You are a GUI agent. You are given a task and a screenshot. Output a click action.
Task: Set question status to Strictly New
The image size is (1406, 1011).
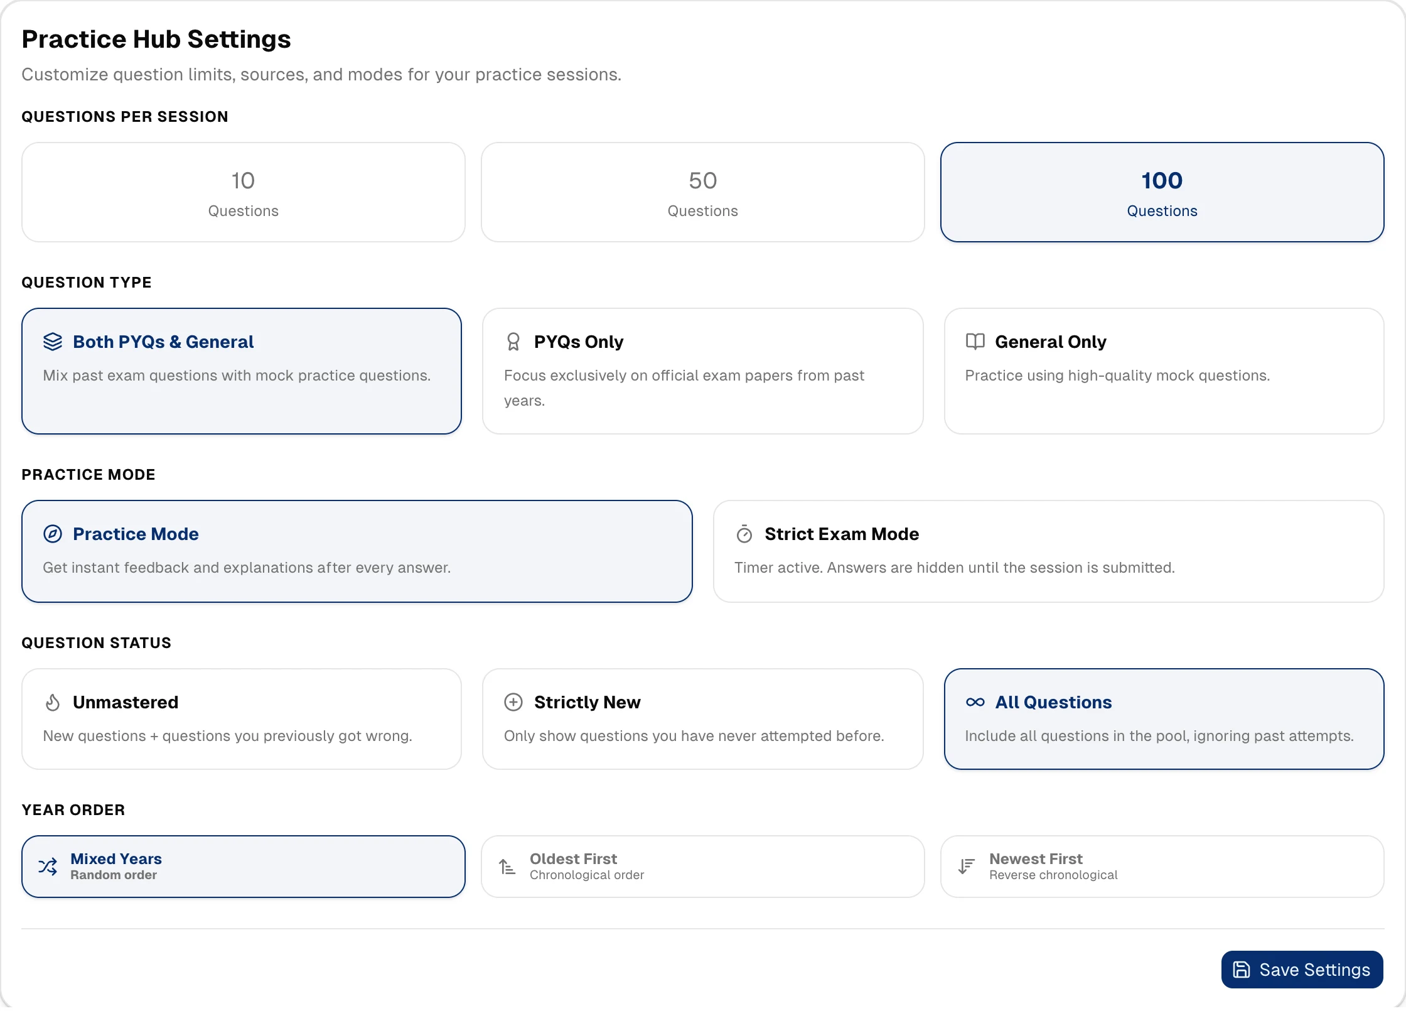702,719
